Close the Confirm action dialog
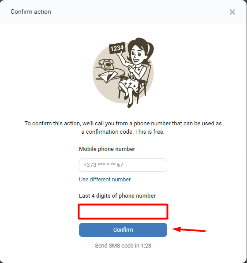The image size is (247, 263). point(232,12)
